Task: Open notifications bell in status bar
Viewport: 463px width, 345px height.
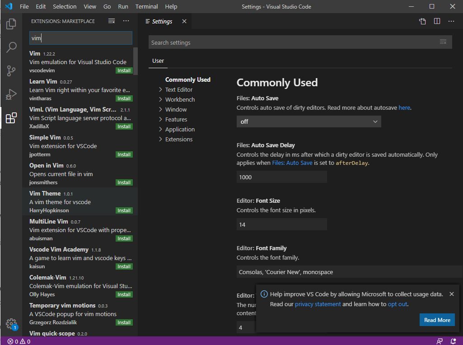Action: (453, 341)
